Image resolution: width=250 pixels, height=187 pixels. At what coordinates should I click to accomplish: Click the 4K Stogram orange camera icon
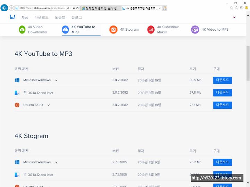tap(113, 30)
